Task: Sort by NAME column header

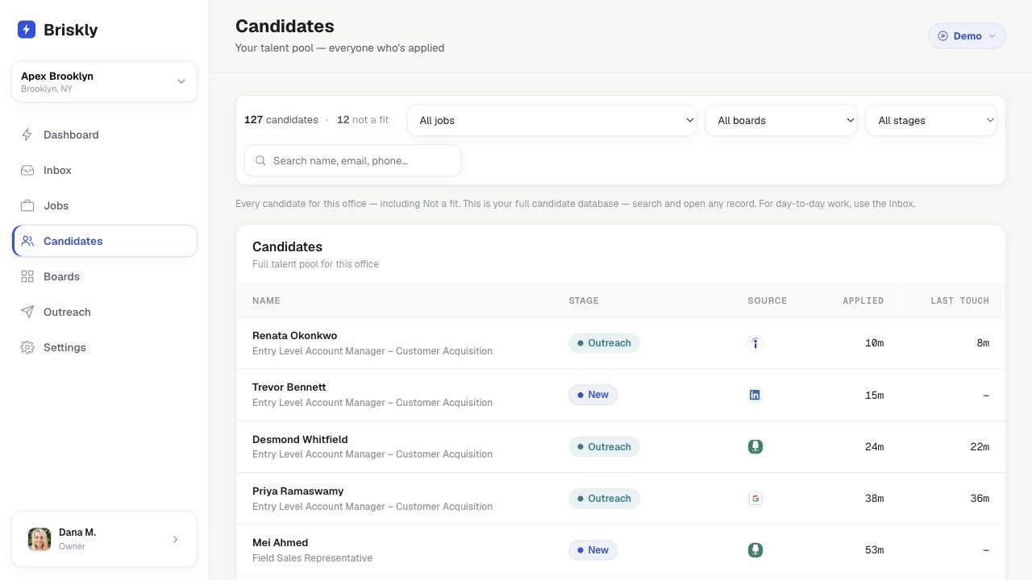Action: 266,300
